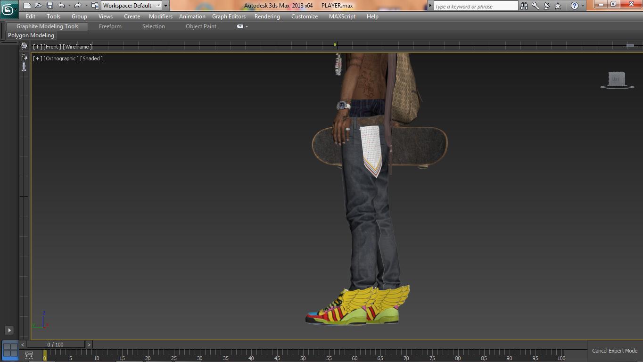This screenshot has height=362, width=643.
Task: Click the 0 / 100 time slider
Action: 55,345
